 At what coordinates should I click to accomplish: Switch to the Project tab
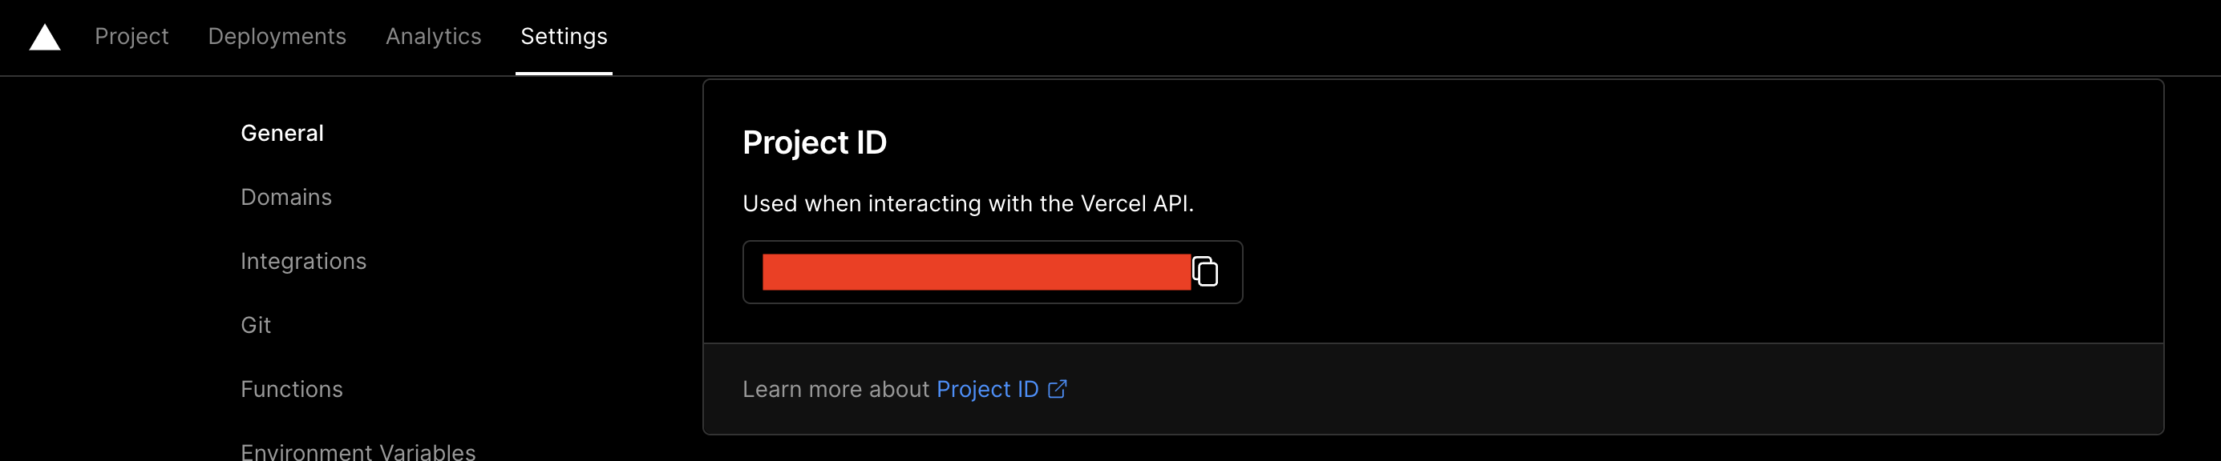131,37
